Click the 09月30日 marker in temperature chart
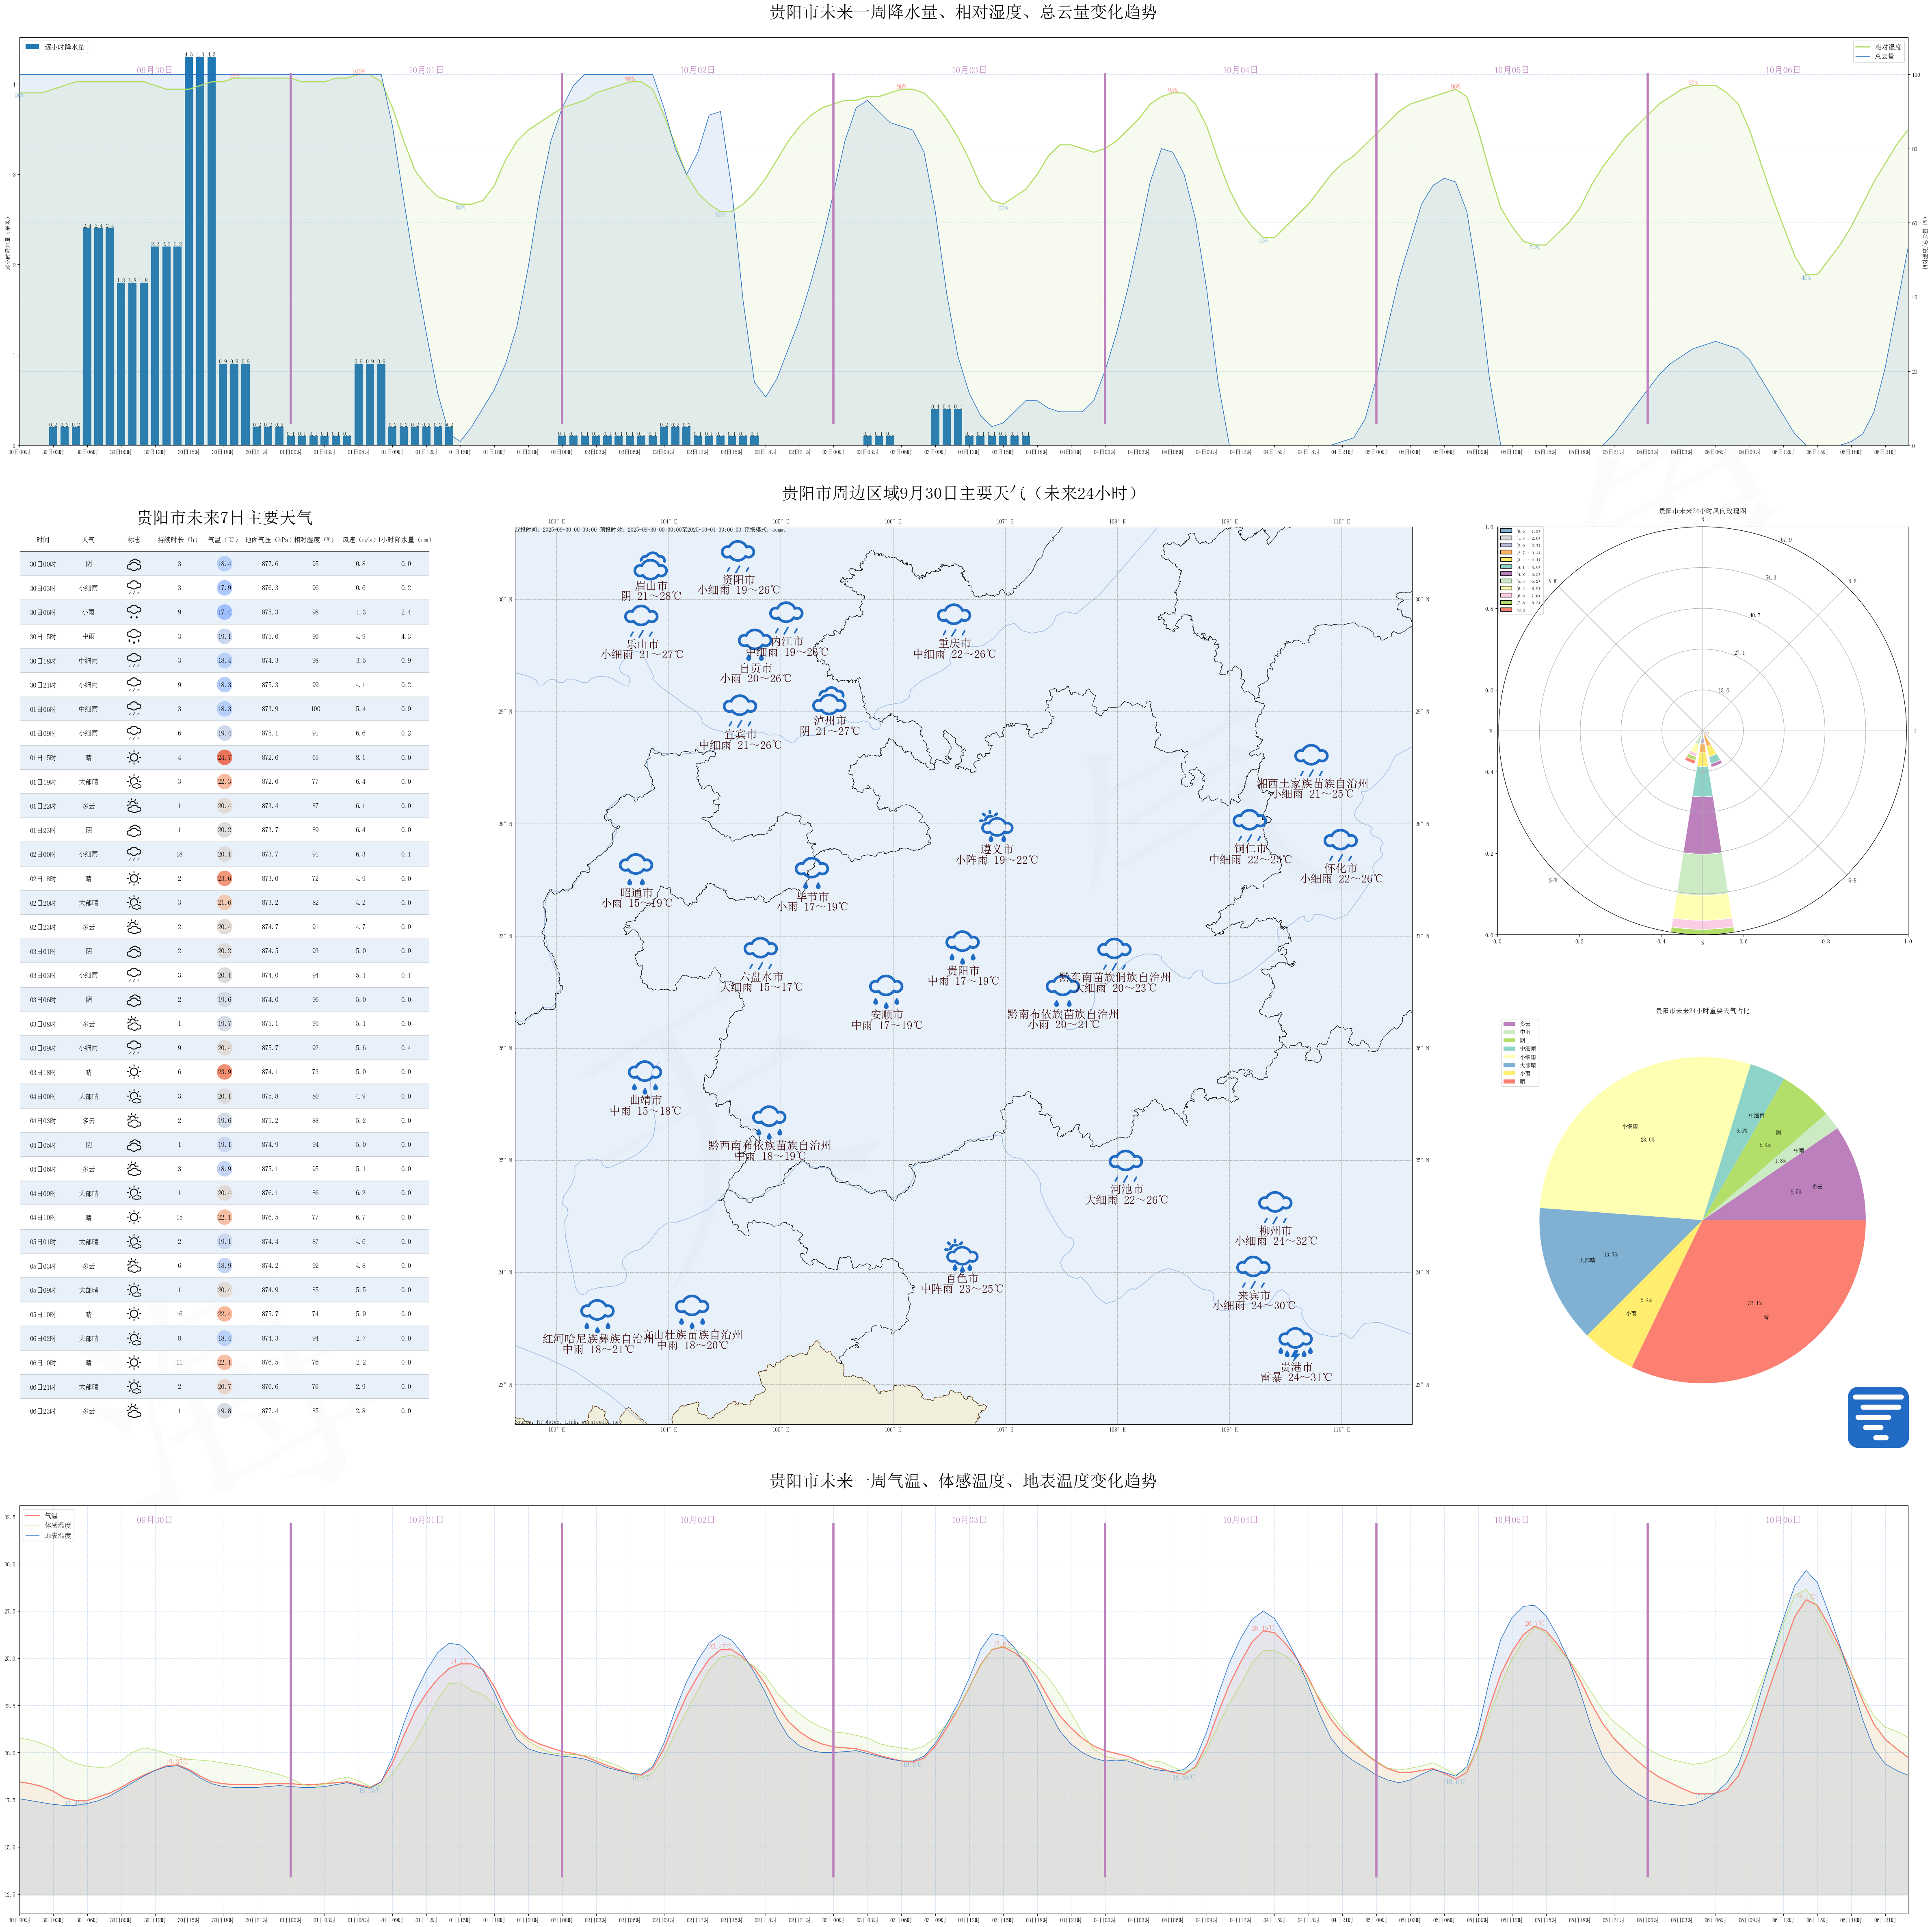This screenshot has width=1932, height=1927. coord(154,1520)
